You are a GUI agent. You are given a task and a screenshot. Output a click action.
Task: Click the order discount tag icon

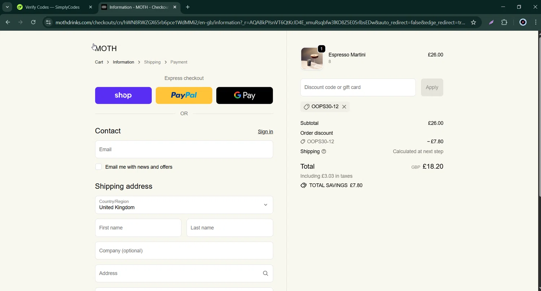tap(303, 142)
